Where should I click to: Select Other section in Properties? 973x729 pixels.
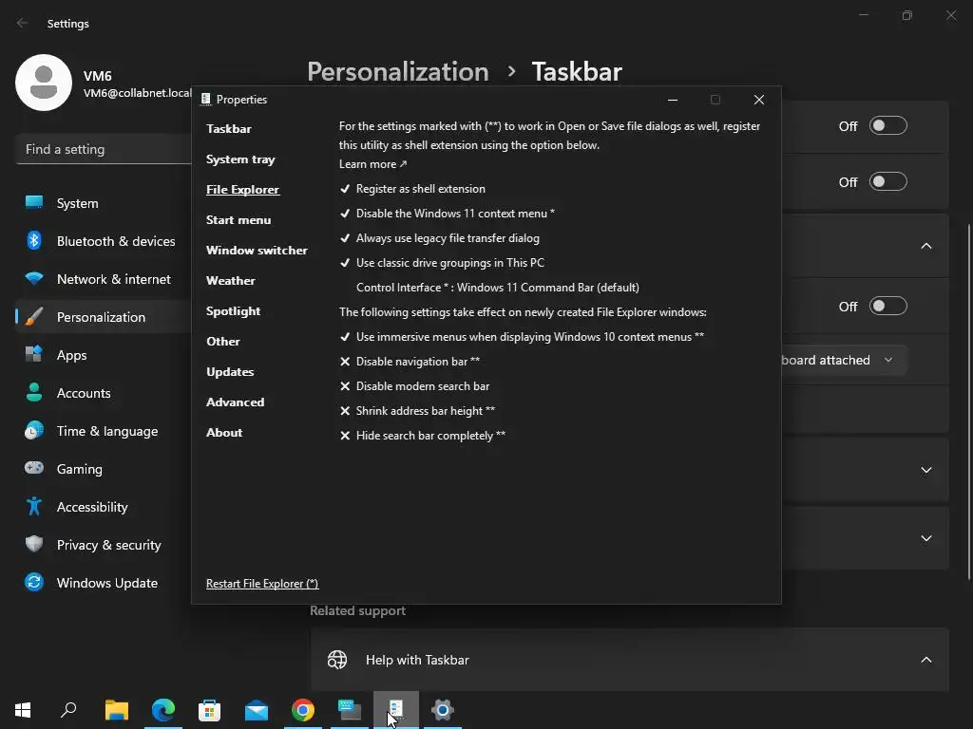point(222,342)
